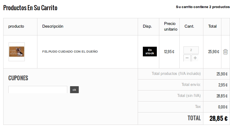Click the En stock availability badge
This screenshot has height=127, width=230.
[150, 52]
